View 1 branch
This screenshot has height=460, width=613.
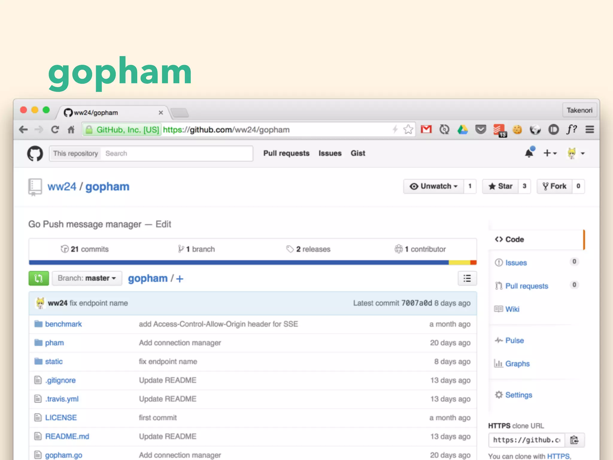point(196,249)
